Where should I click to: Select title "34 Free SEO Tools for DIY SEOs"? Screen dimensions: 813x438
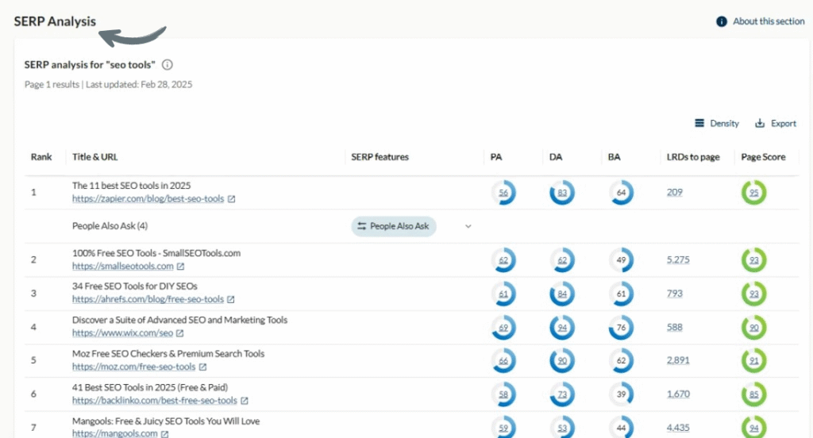tap(135, 286)
